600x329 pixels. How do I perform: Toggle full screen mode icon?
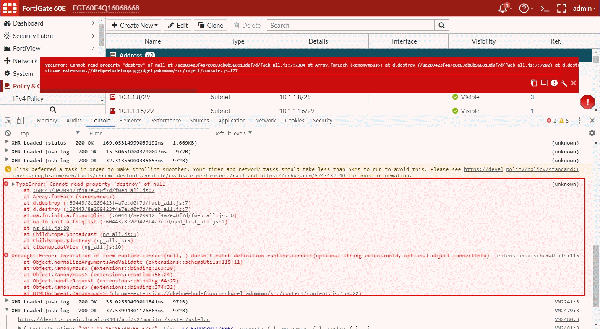click(x=561, y=8)
